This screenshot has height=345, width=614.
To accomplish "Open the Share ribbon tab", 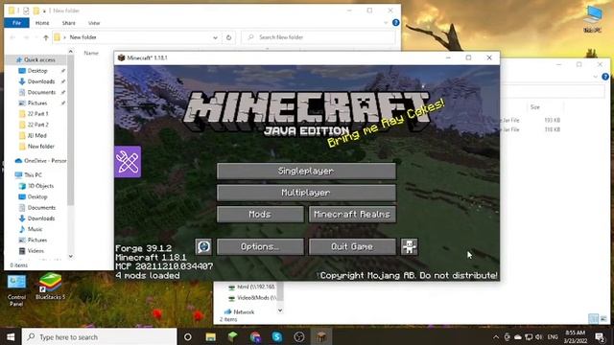I will [68, 23].
